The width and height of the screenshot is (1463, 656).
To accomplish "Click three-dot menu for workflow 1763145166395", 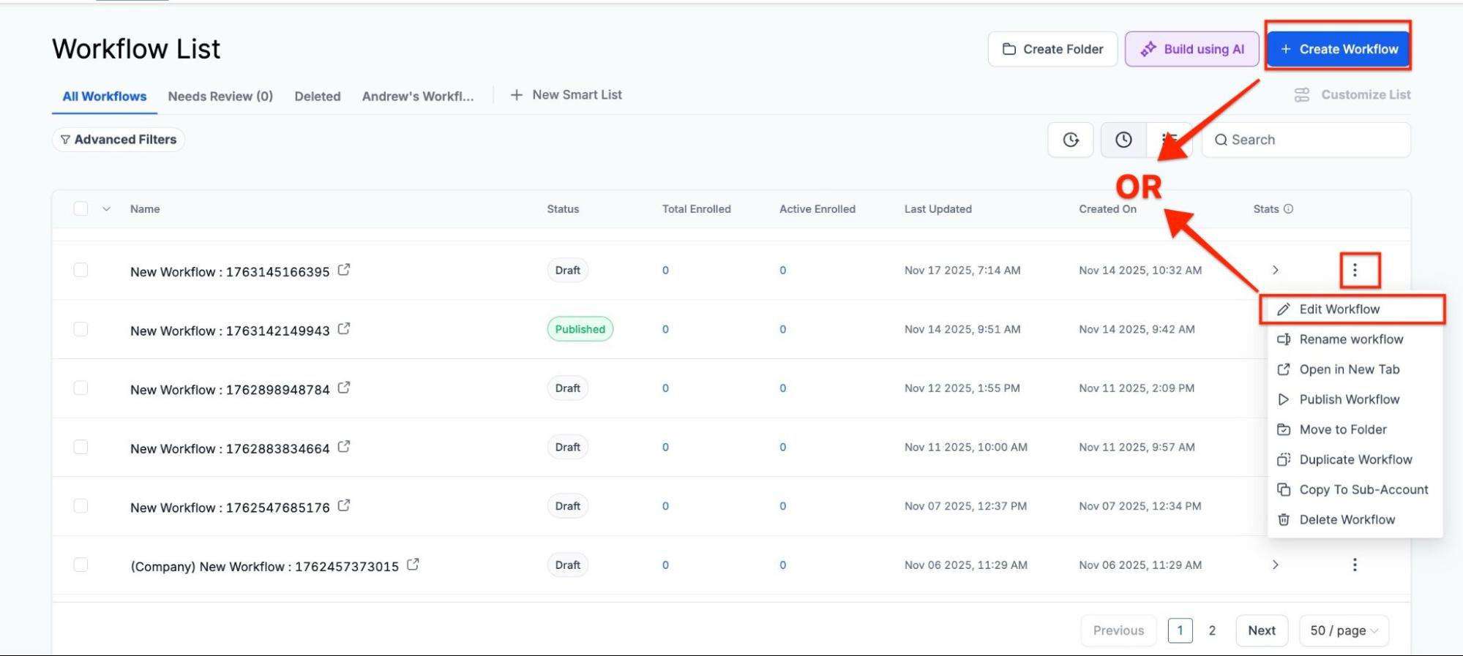I will [1355, 271].
